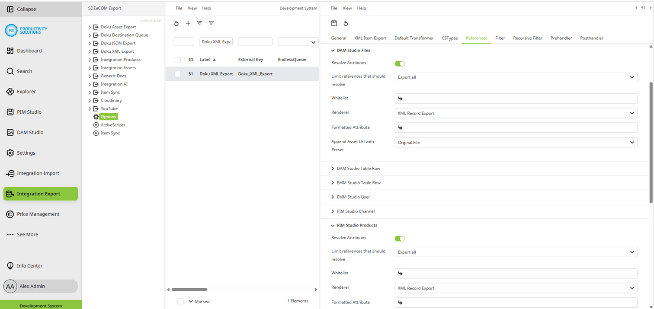Viewport: 654px width, 309px height.
Task: Click the search field above the export list
Action: pos(183,41)
